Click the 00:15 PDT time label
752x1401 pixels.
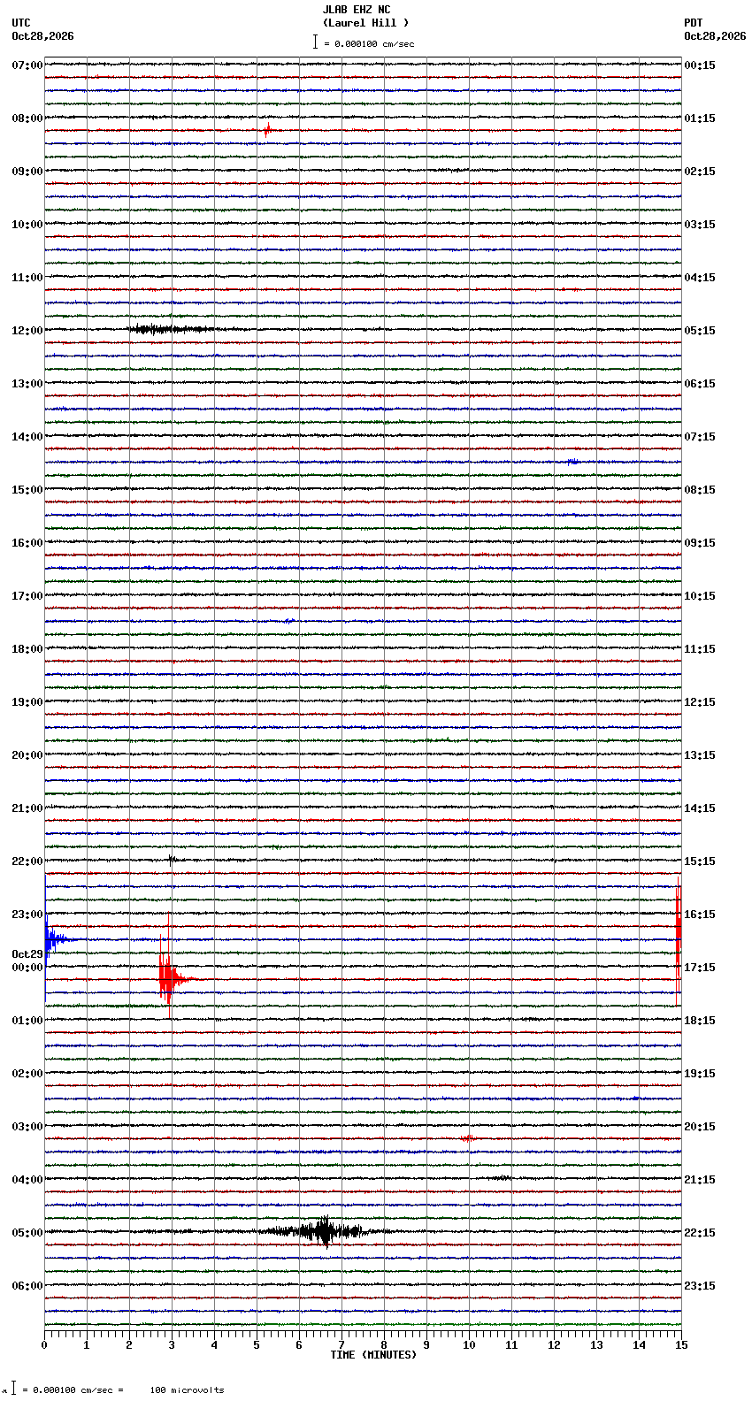click(x=700, y=65)
